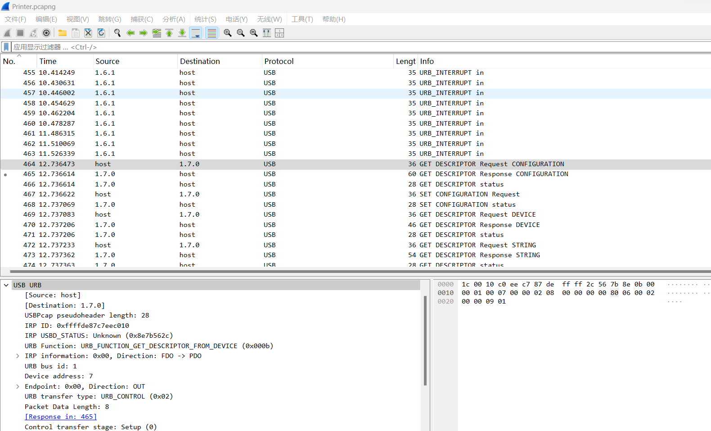Image resolution: width=711 pixels, height=431 pixels.
Task: Start capturing packets with the shark fin icon
Action: pos(7,33)
